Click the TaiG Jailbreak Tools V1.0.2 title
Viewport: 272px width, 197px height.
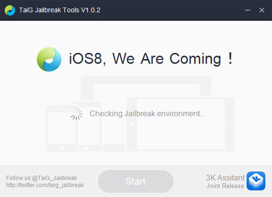[x=60, y=10]
